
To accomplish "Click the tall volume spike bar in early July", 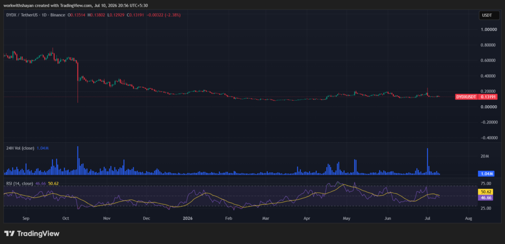I will (428, 162).
